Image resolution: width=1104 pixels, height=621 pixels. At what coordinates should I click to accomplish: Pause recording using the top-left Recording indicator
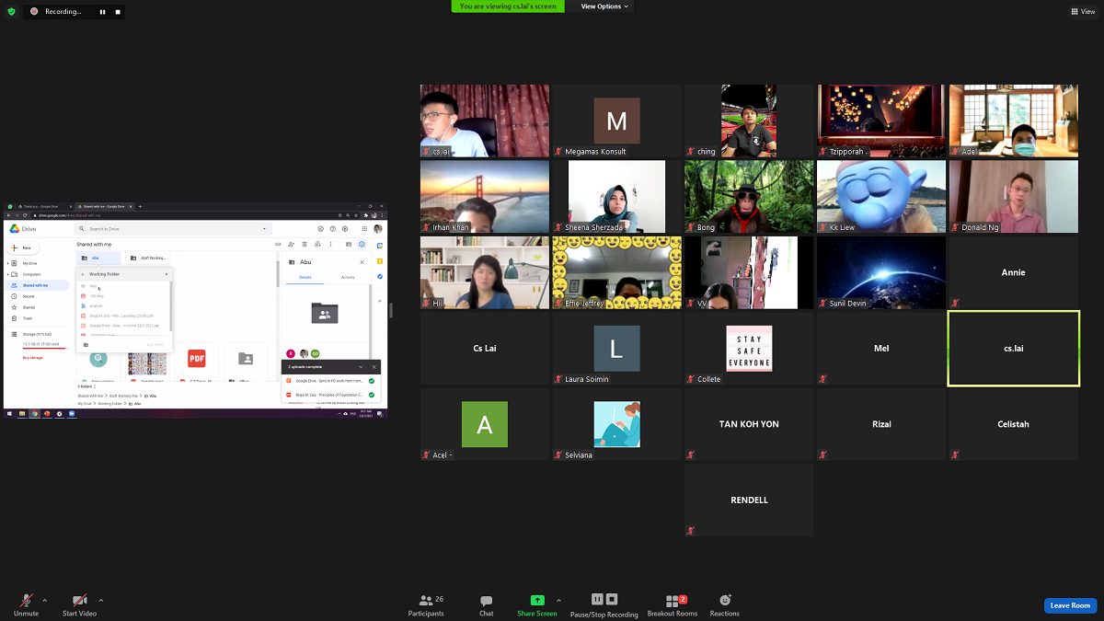[102, 11]
